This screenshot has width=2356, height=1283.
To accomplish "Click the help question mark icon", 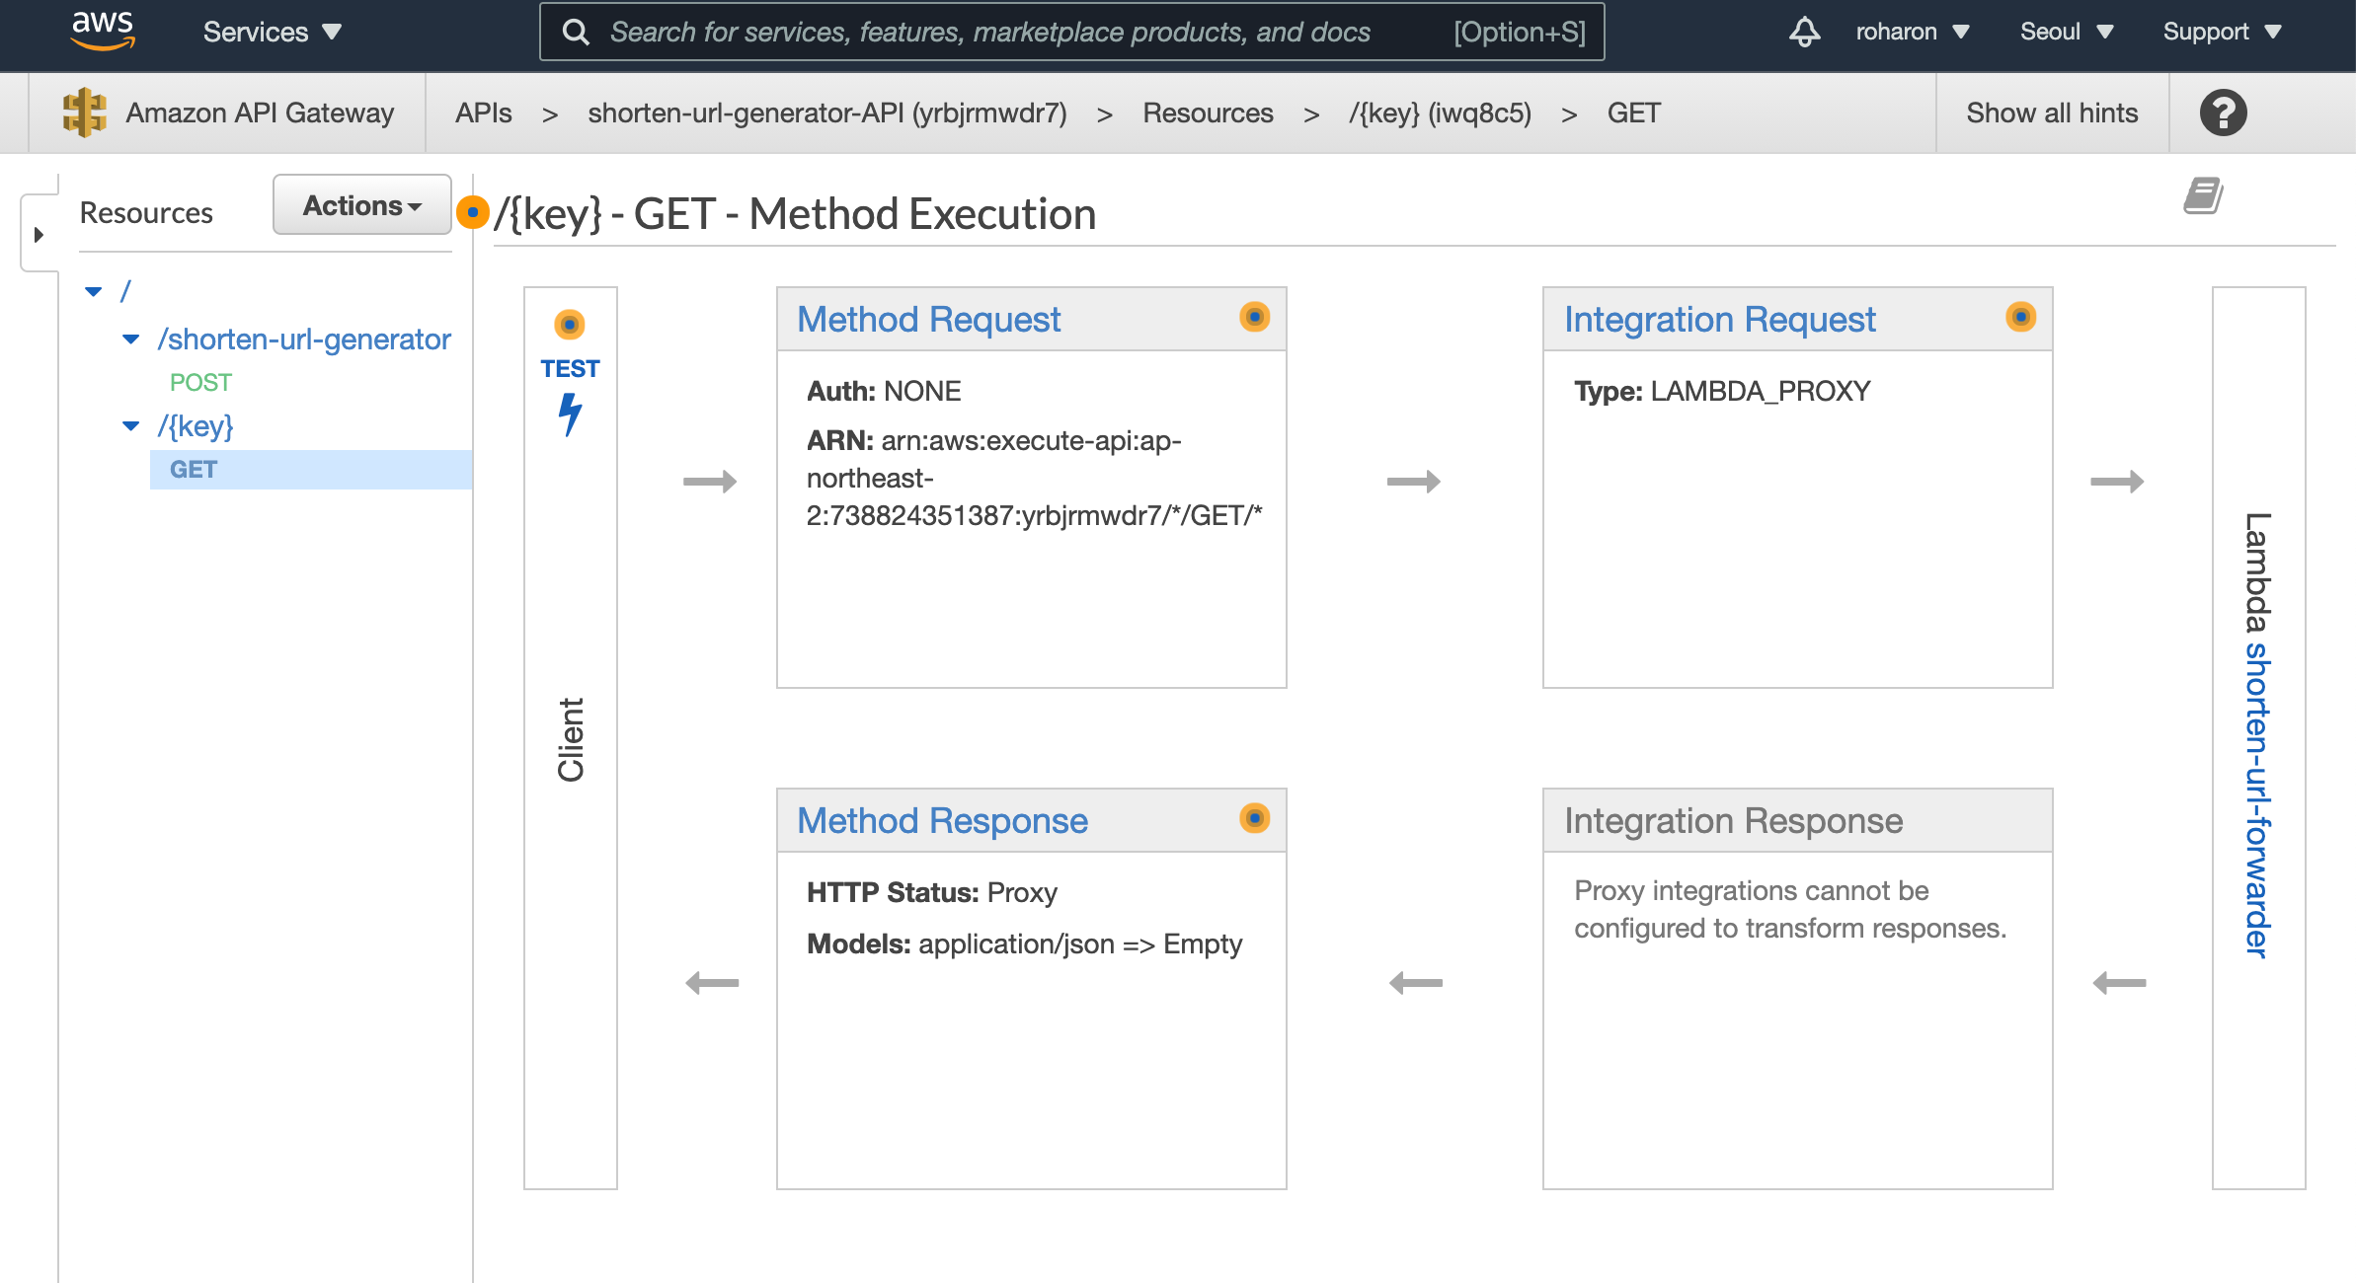I will [x=2223, y=113].
